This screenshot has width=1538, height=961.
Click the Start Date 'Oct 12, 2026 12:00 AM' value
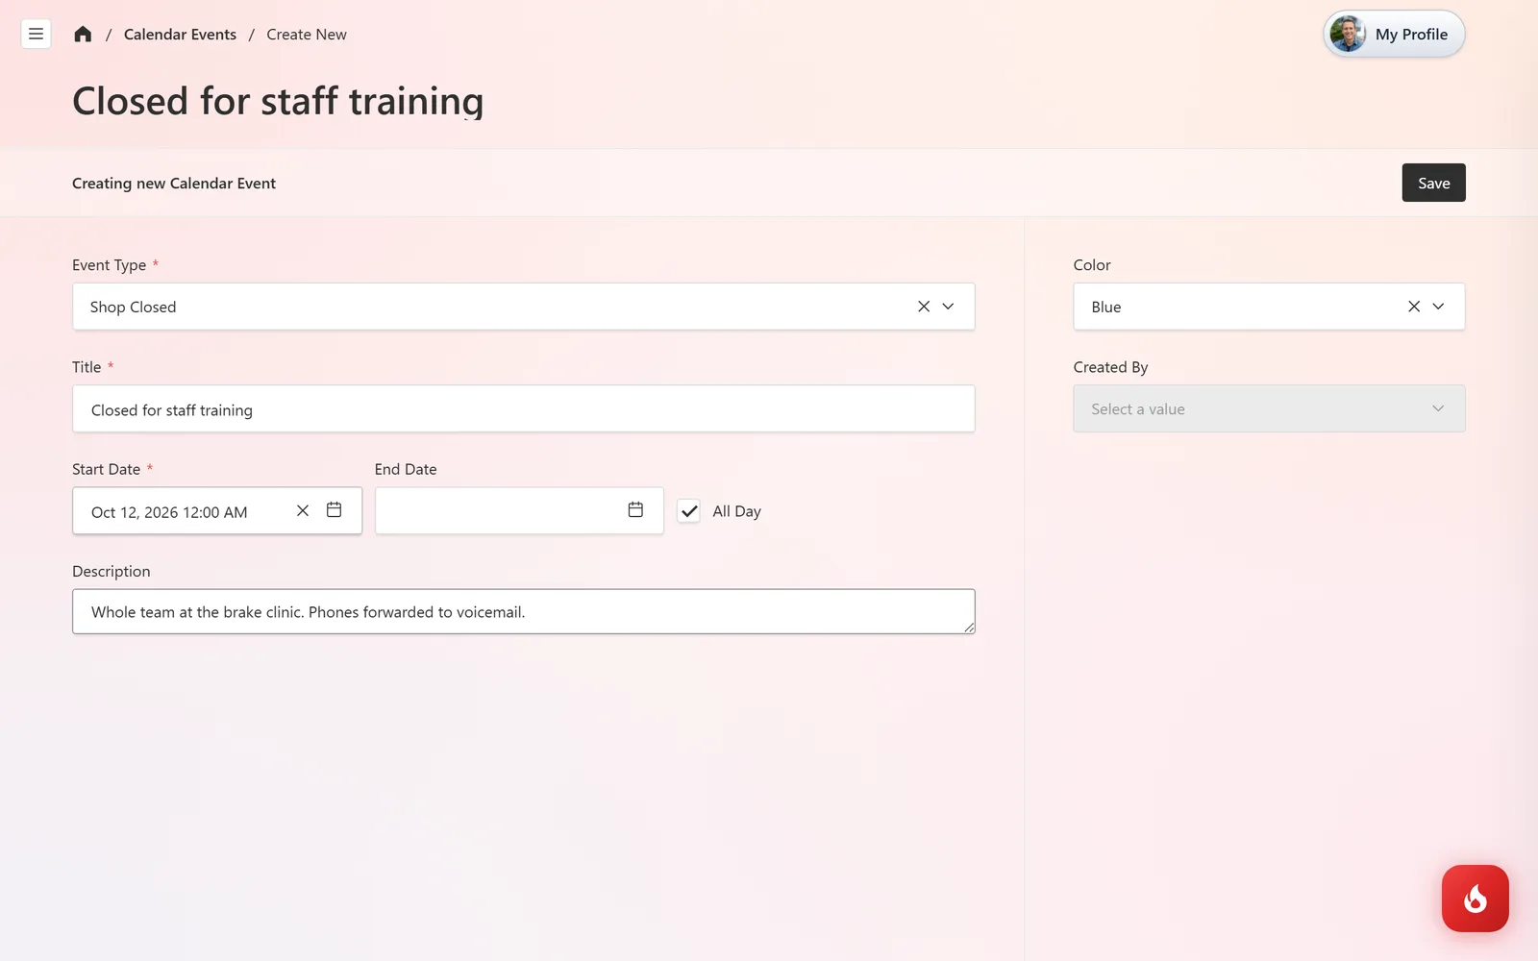tap(169, 512)
